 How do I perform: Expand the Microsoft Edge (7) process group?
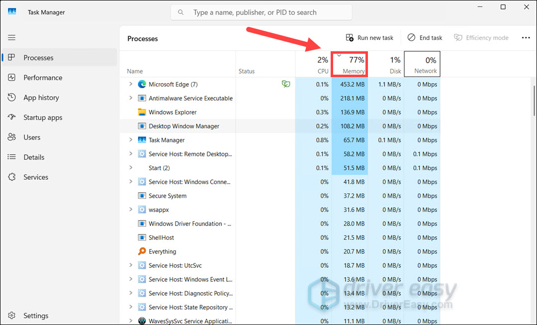tap(130, 84)
